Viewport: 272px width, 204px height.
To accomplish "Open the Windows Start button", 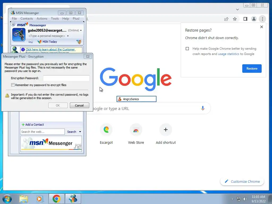I will (x=7, y=199).
